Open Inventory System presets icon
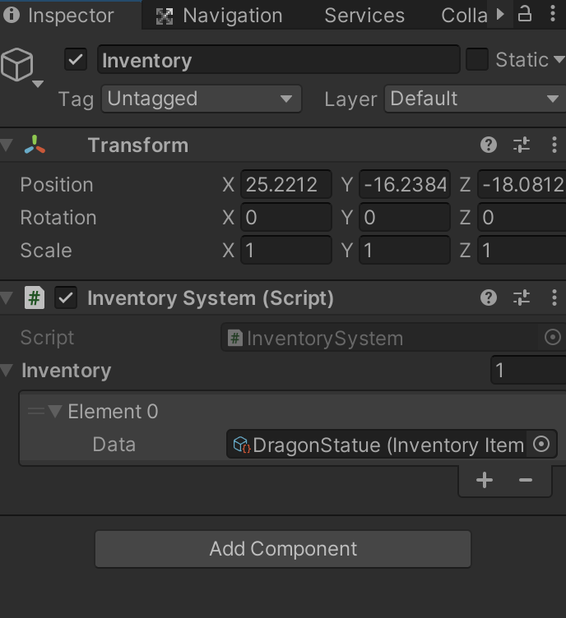Viewport: 566px width, 618px height. (522, 297)
